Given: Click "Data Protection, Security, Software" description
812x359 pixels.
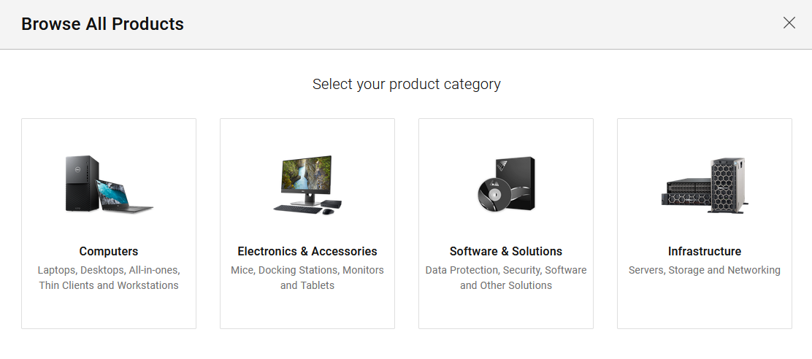Looking at the screenshot, I should coord(506,270).
